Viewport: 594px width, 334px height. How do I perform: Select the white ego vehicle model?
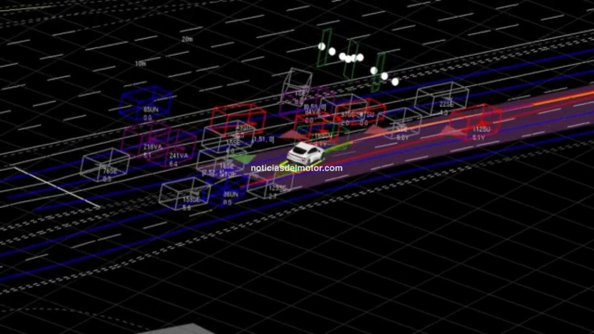(303, 151)
